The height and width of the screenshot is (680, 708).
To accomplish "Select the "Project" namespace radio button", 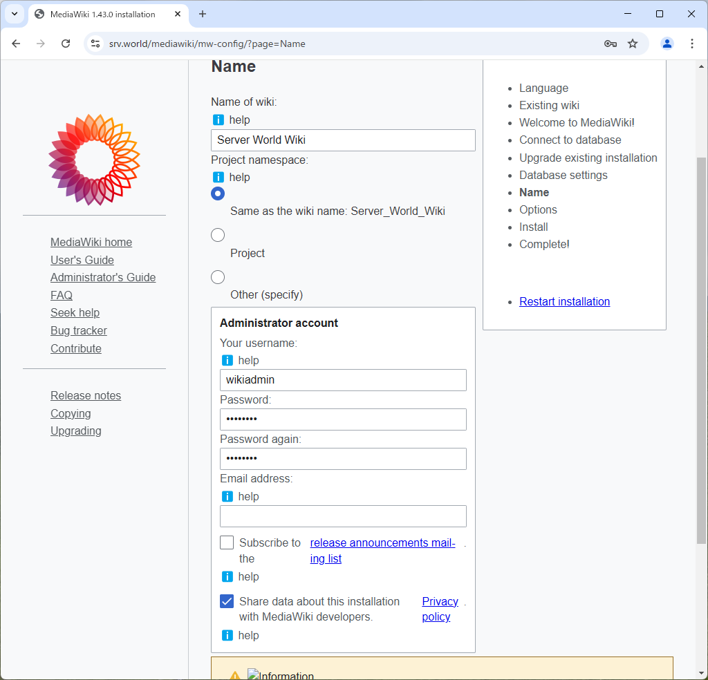I will point(218,235).
